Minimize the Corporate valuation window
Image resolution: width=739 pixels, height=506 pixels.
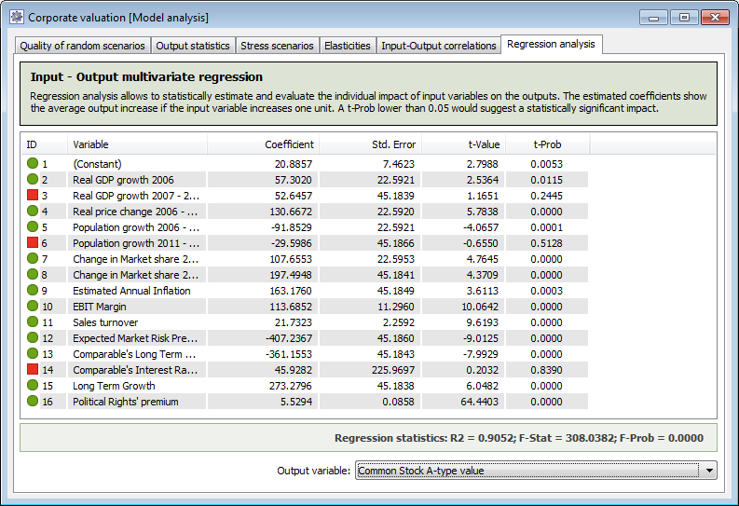point(653,18)
